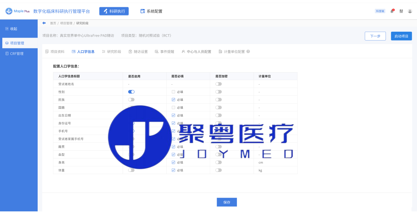Screen dimensions: 417x214
Task: Click the book icon in top bar
Action: pos(401,11)
